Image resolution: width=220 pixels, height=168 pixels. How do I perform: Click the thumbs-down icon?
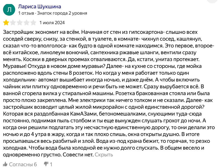pyautogui.click(x=46, y=164)
